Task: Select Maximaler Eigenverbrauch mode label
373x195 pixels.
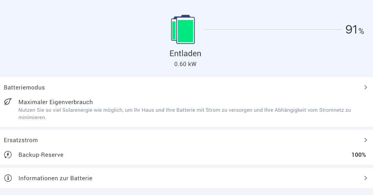Action: point(56,102)
